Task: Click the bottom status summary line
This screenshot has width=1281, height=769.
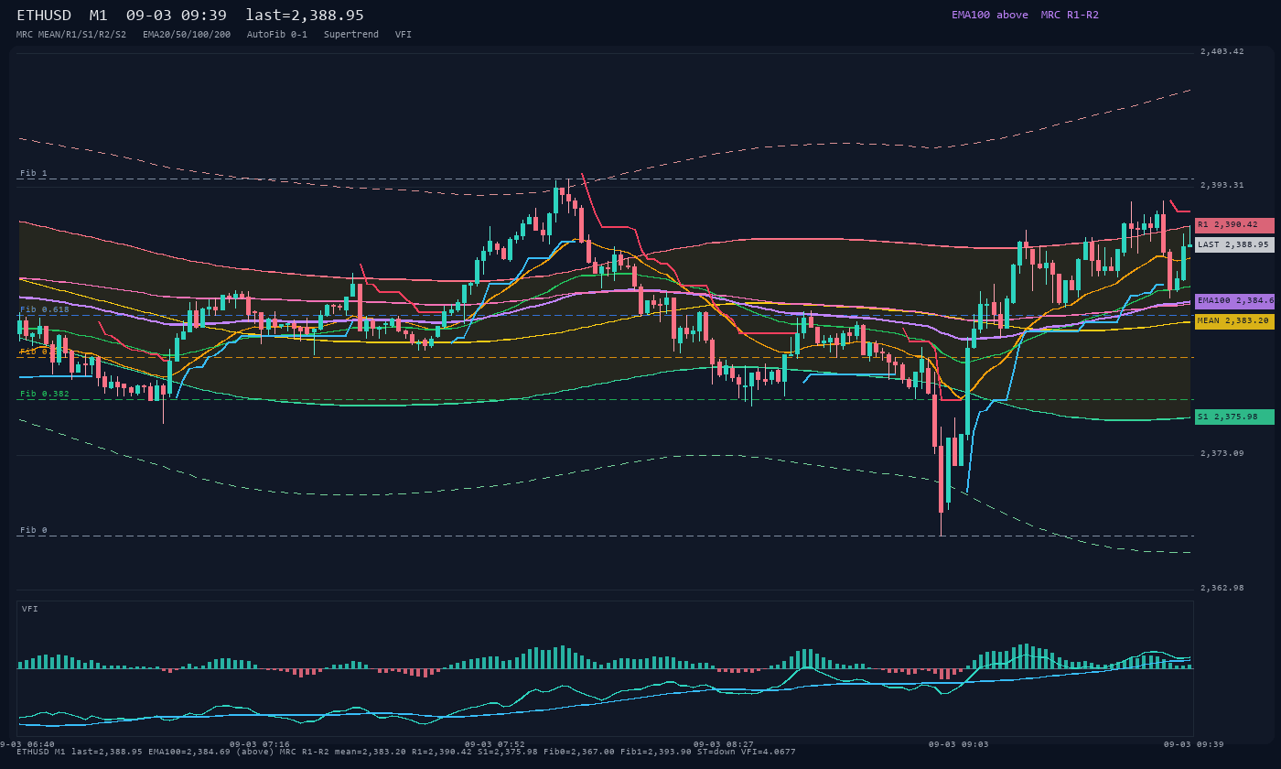Action: (406, 752)
